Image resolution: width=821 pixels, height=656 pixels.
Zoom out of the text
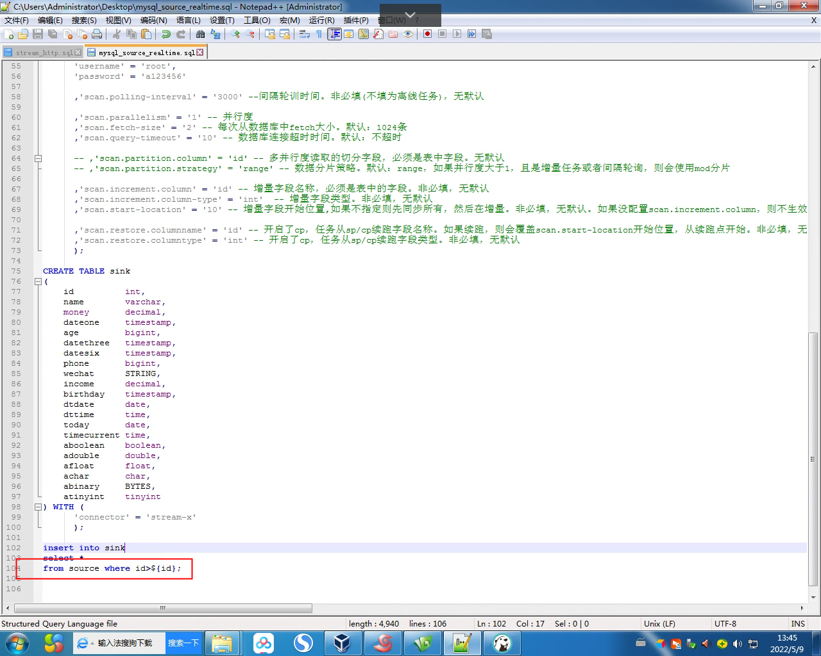point(250,34)
